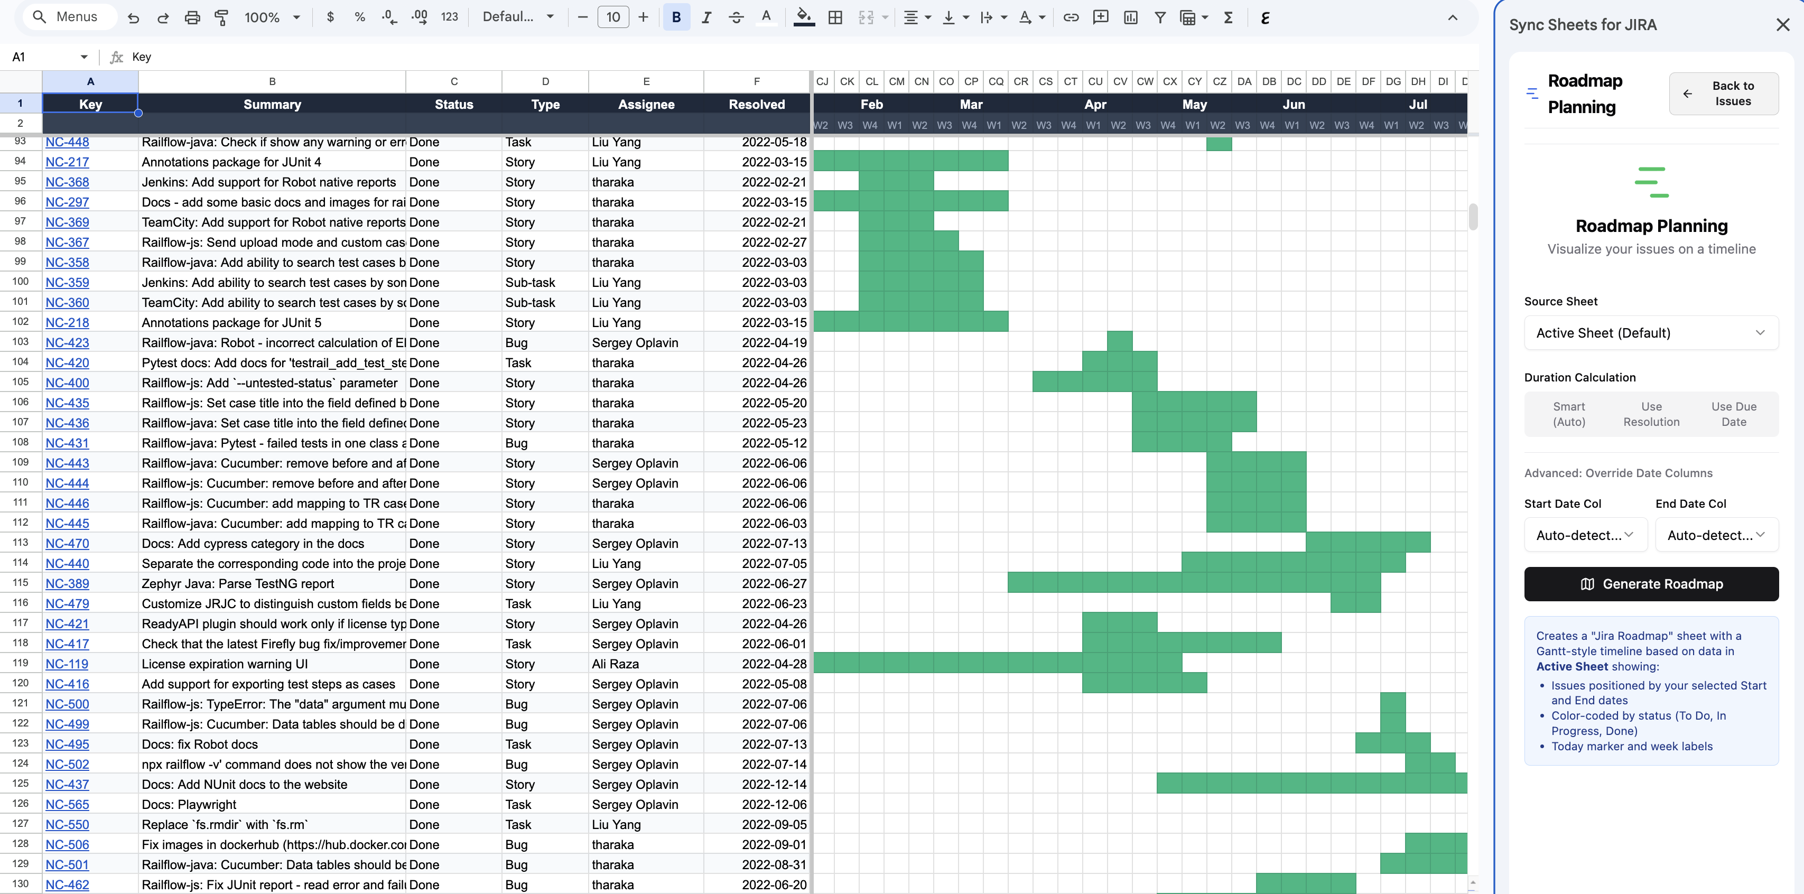Insert a comment
1804x894 pixels.
tap(1100, 17)
